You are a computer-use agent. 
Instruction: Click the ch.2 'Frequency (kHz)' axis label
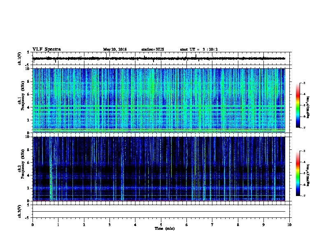23,164
